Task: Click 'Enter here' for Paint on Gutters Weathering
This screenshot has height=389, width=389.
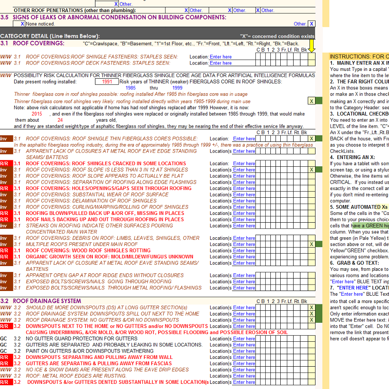Action: click(244, 351)
